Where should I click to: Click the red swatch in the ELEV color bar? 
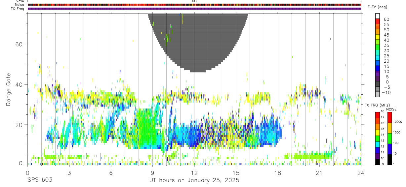[378, 21]
